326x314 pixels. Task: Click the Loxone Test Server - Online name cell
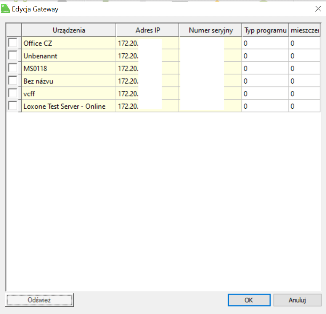pos(69,106)
